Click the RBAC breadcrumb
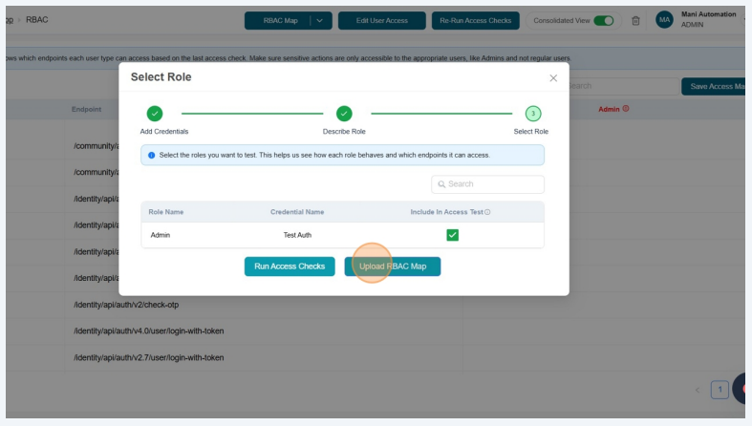This screenshot has height=426, width=752. tap(37, 20)
